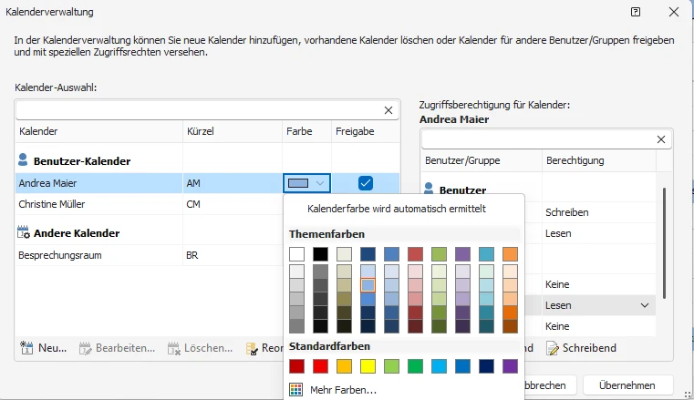The width and height of the screenshot is (694, 400).
Task: Click the Andere Kalender calendar-gear icon
Action: pyautogui.click(x=24, y=232)
